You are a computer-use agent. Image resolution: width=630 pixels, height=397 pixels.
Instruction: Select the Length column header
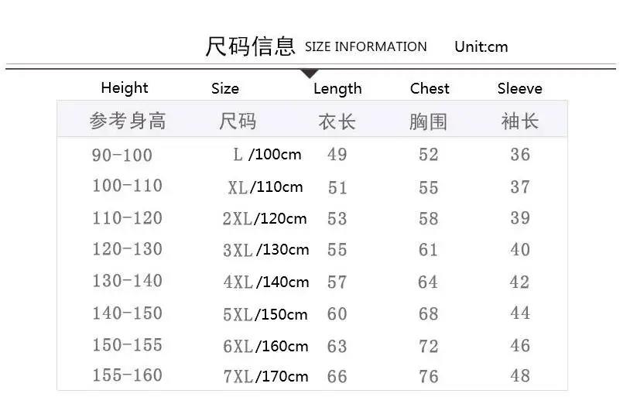tap(337, 89)
